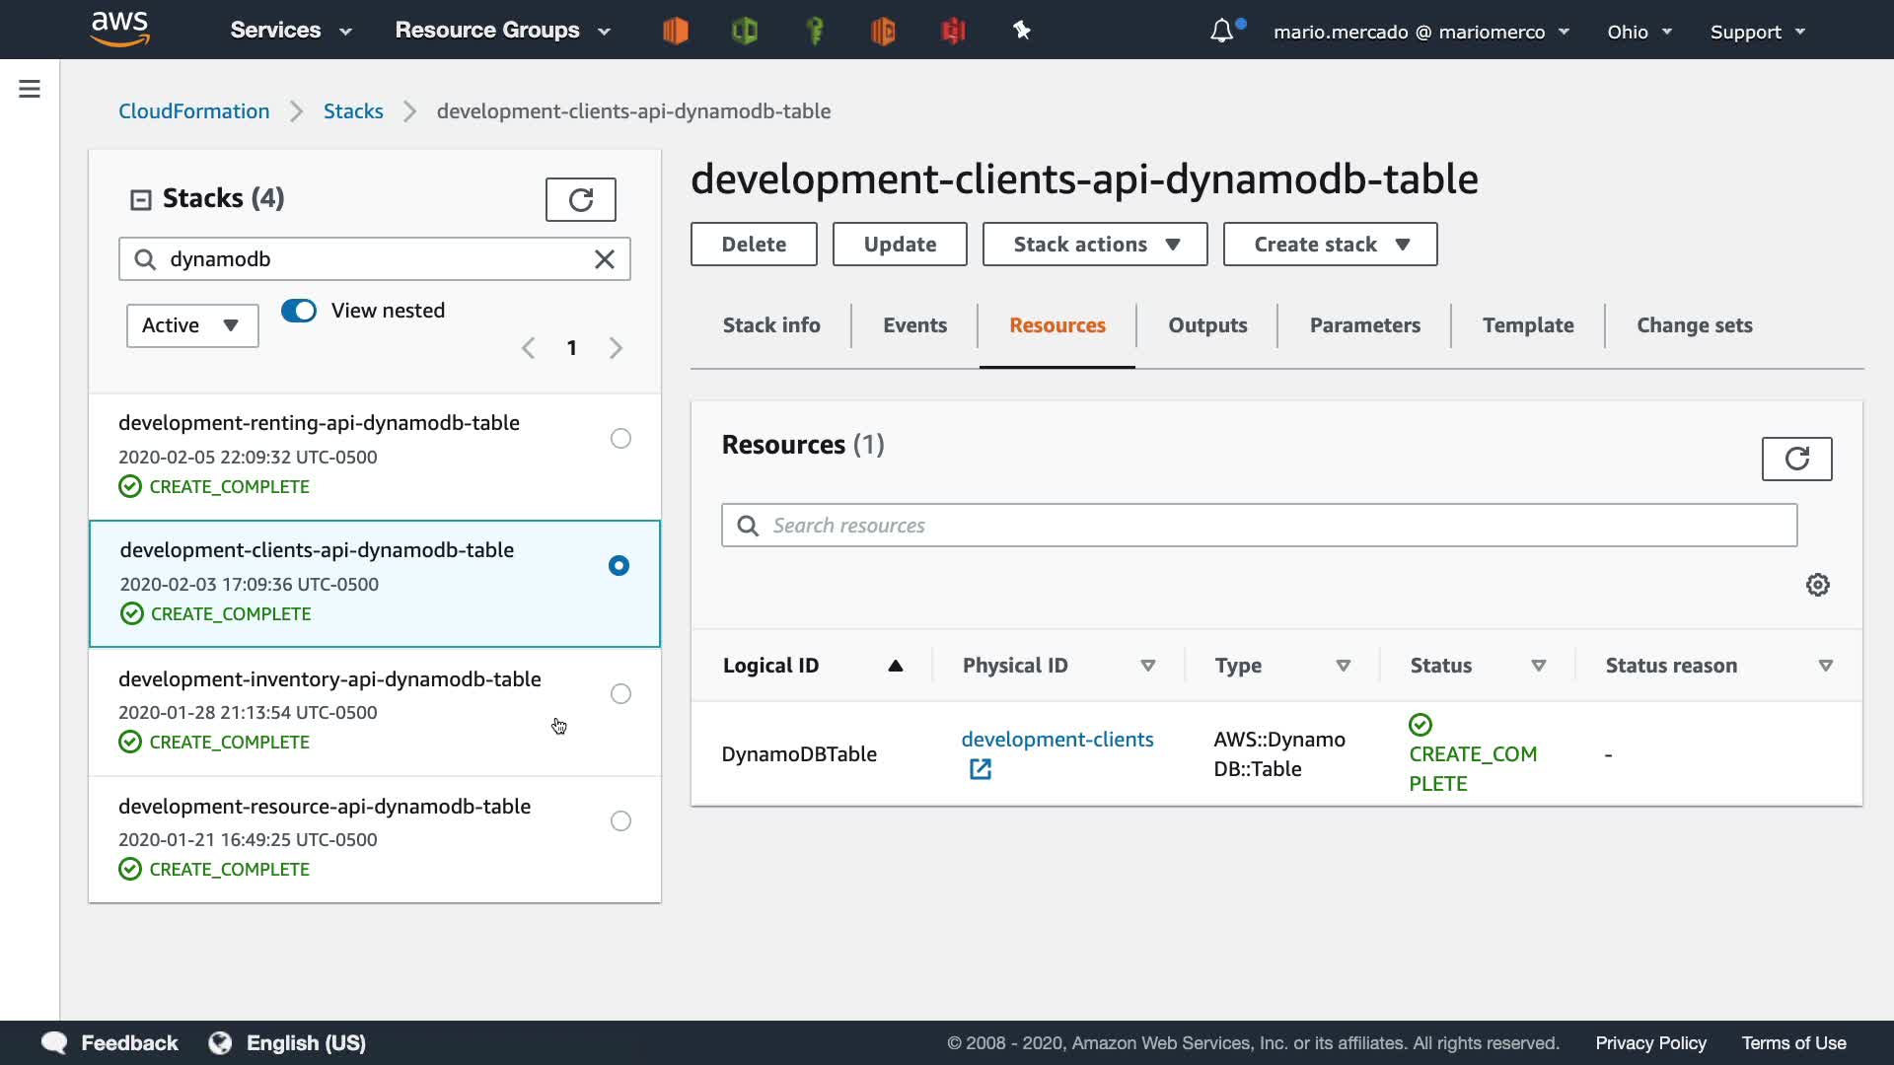
Task: Toggle the View nested switch
Action: [x=299, y=311]
